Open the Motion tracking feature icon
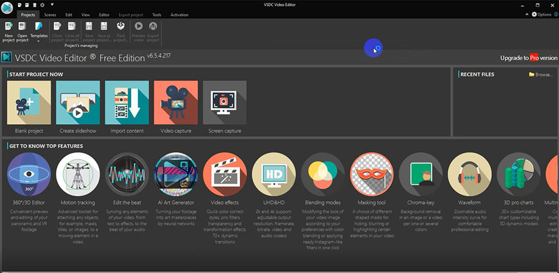This screenshot has width=559, height=273. (78, 174)
